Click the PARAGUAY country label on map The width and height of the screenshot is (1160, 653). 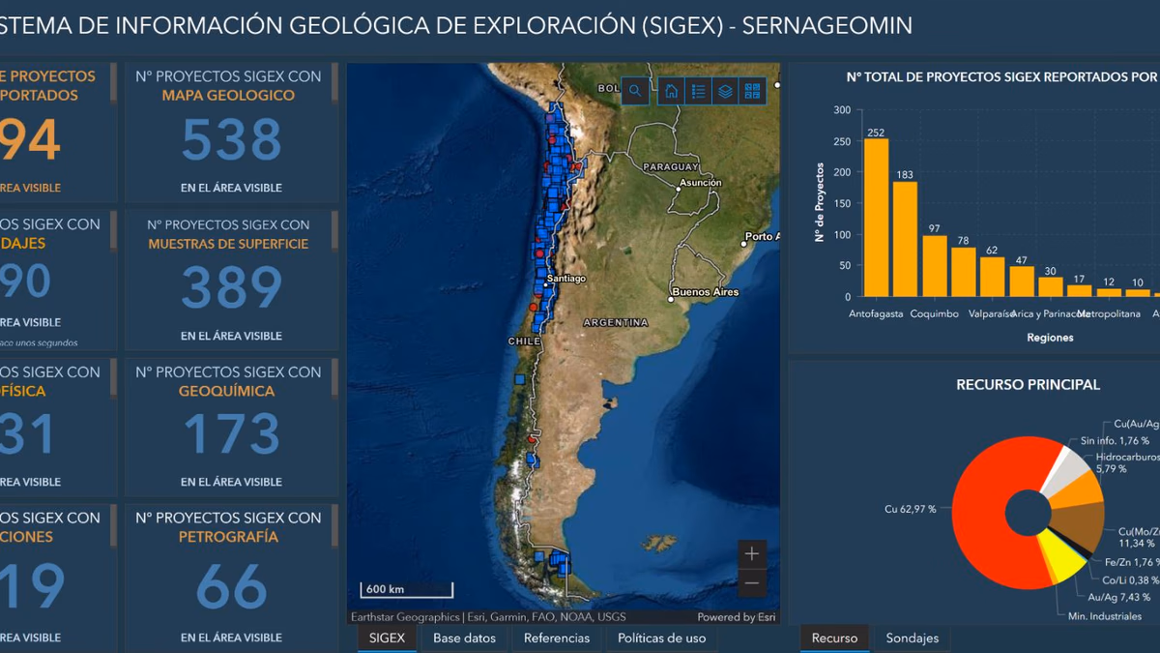click(671, 165)
